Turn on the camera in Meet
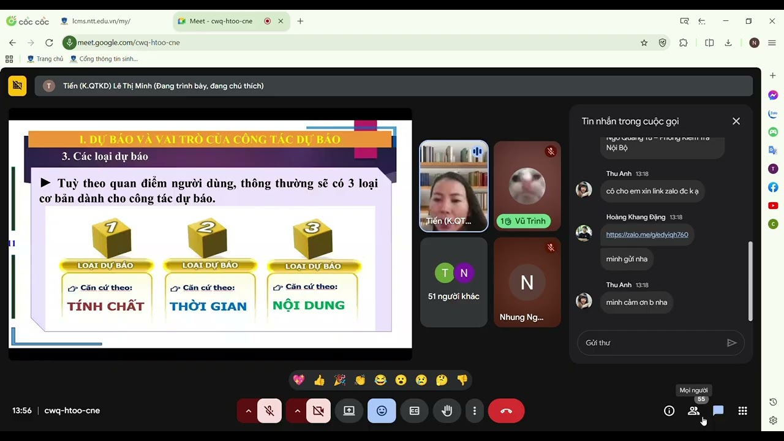784x441 pixels. [318, 411]
